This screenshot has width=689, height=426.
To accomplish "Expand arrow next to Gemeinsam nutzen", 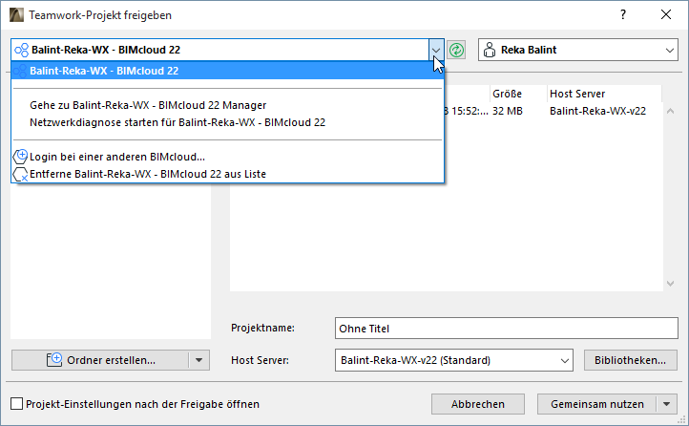I will click(x=667, y=404).
